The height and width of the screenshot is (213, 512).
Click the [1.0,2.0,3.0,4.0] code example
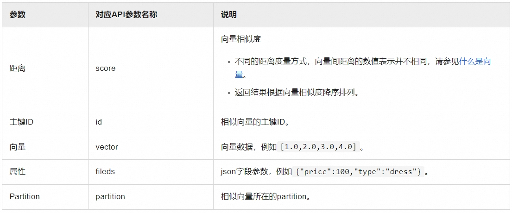(x=319, y=147)
